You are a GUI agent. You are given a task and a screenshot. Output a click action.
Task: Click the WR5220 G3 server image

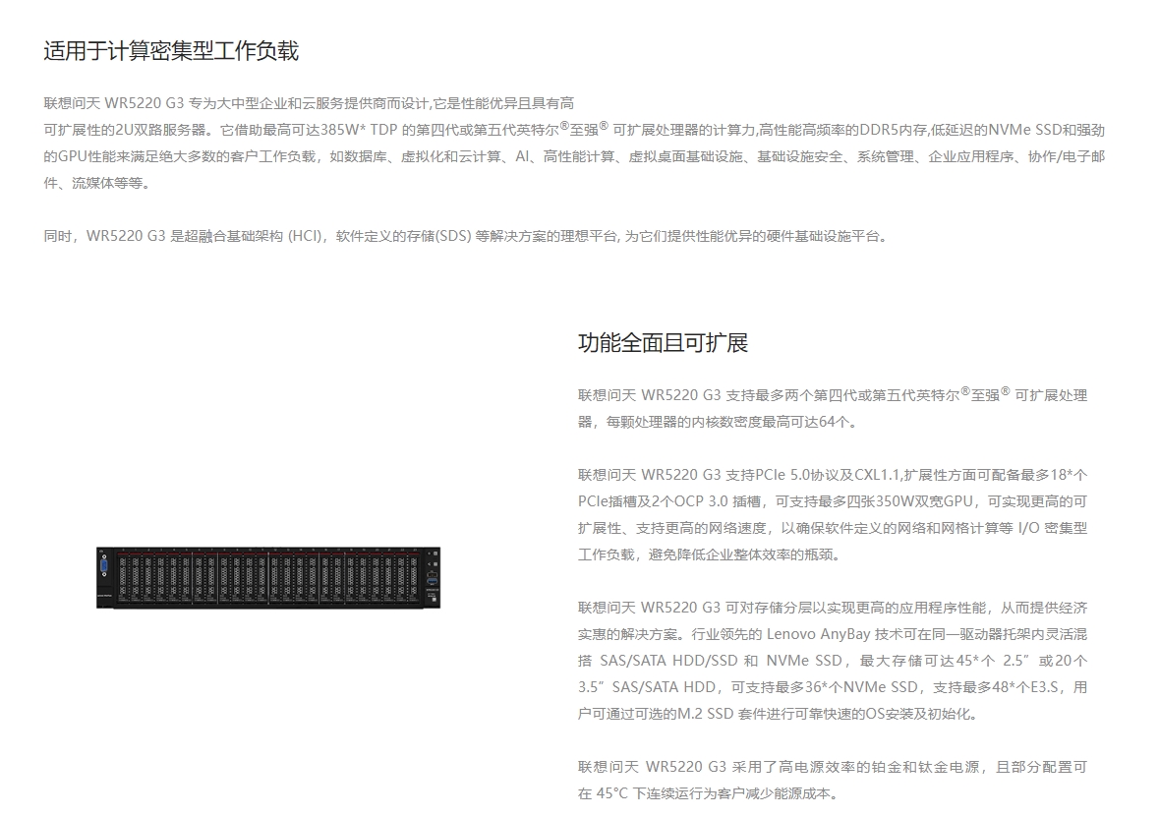coord(268,578)
